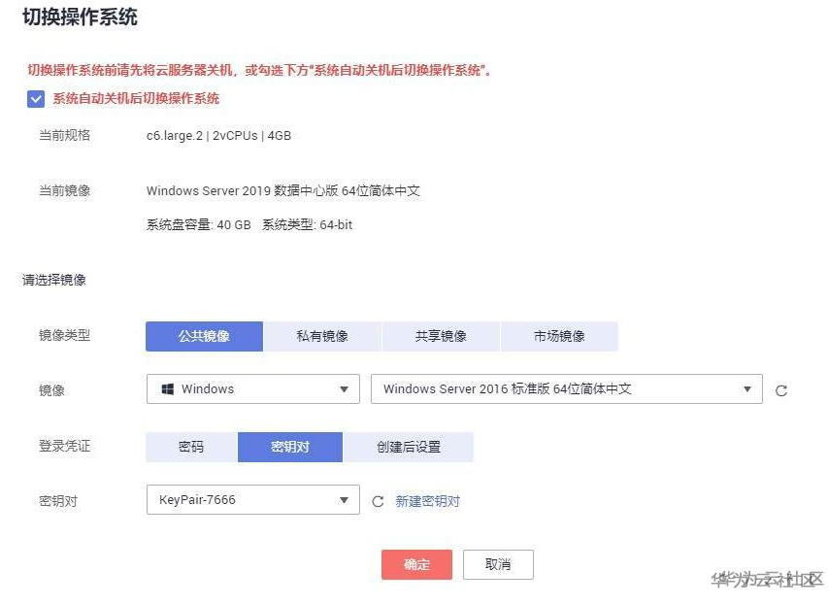The width and height of the screenshot is (828, 605).
Task: Refresh the key pair list
Action: pos(379,502)
